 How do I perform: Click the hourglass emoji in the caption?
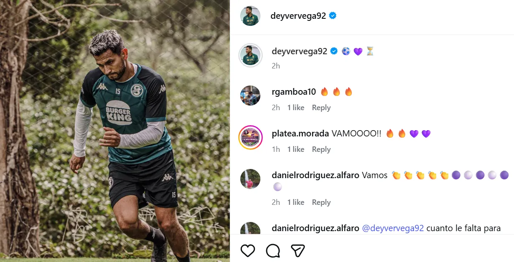[x=369, y=51]
